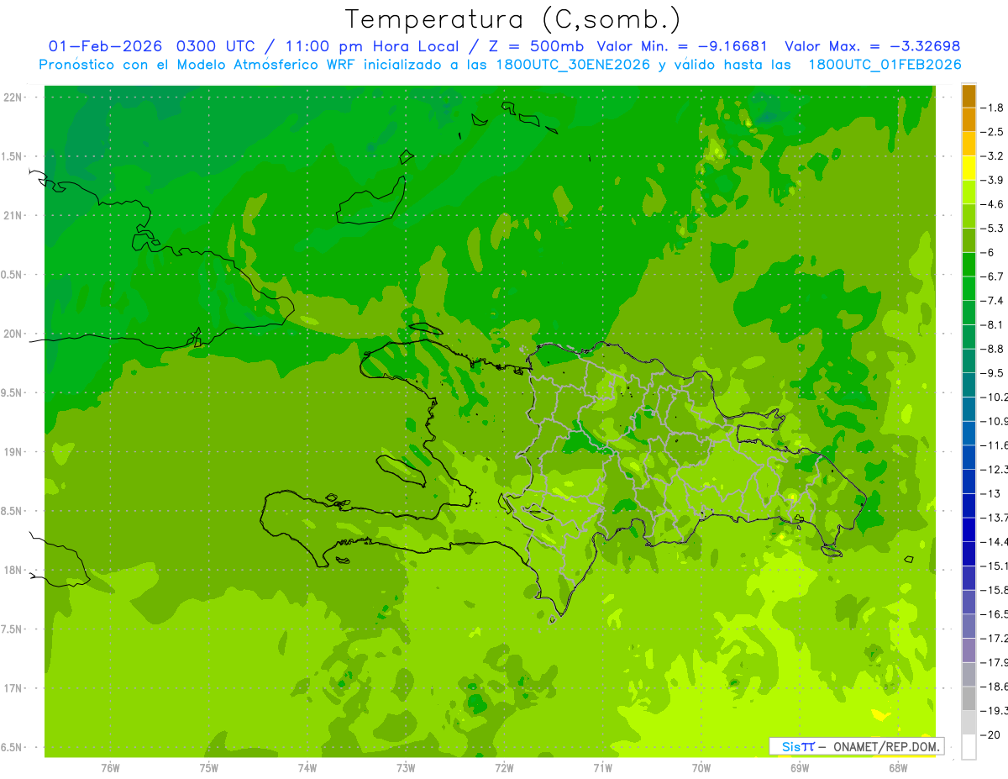Click the '68W' longitude label
The image size is (1008, 779).
pos(898,769)
